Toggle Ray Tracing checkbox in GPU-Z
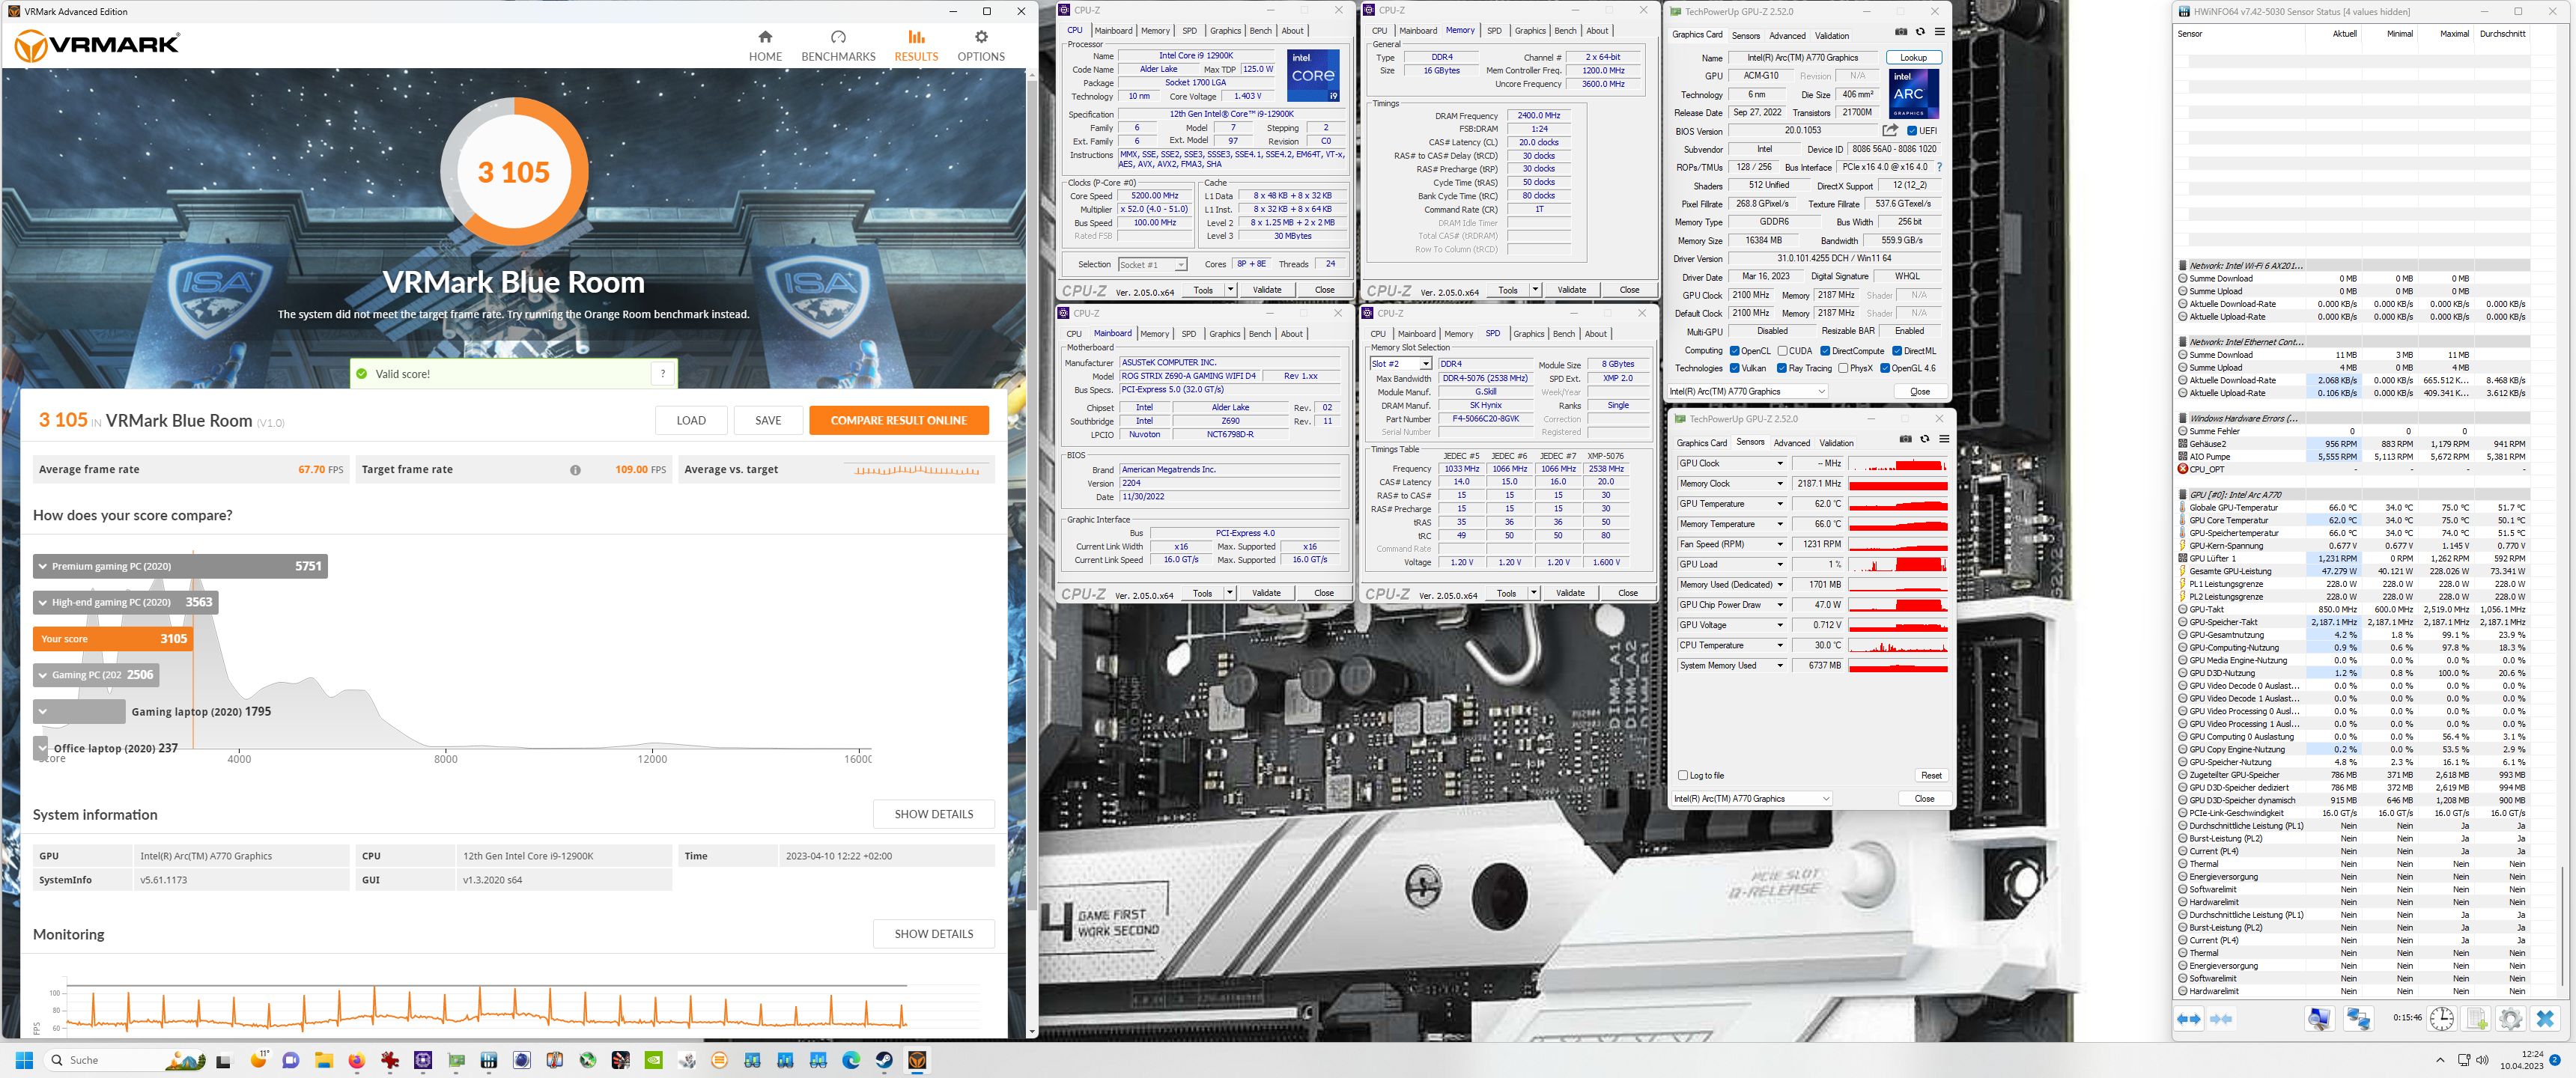2576x1078 pixels. (x=1782, y=368)
